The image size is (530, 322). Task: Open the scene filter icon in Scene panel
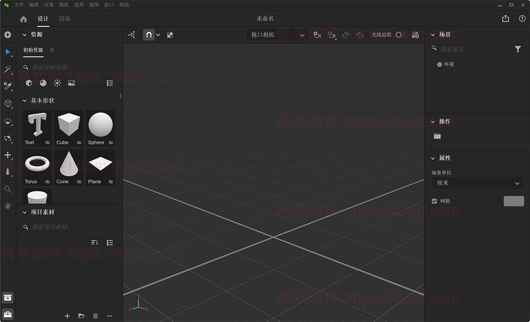point(518,49)
